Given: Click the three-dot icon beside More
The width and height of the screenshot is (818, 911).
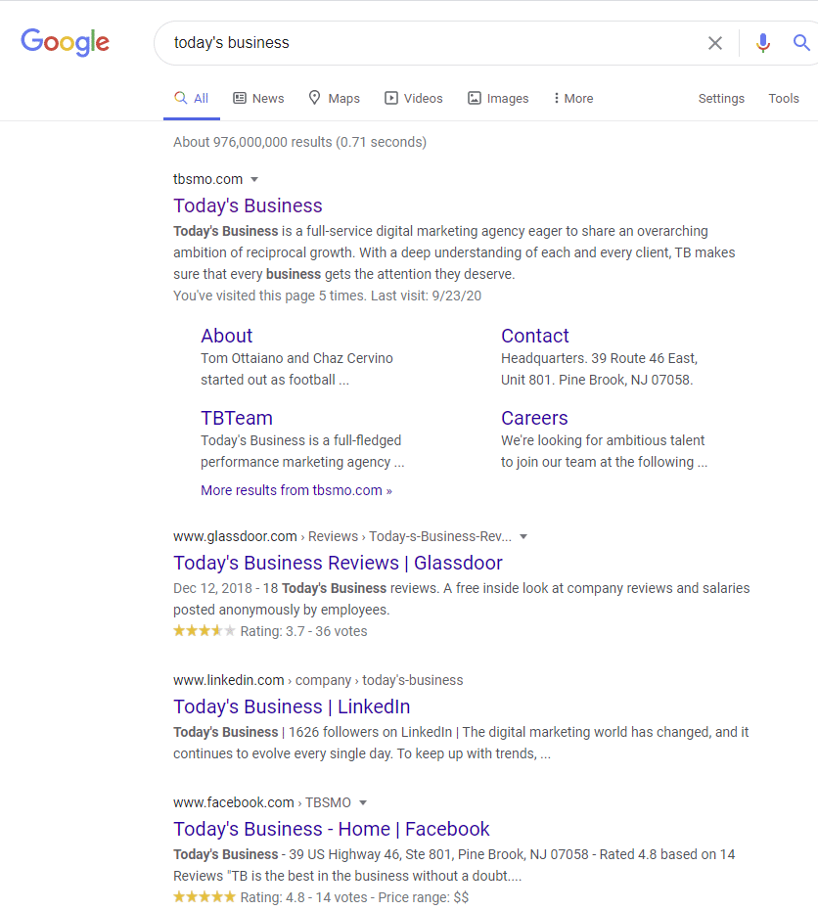Looking at the screenshot, I should pyautogui.click(x=557, y=98).
